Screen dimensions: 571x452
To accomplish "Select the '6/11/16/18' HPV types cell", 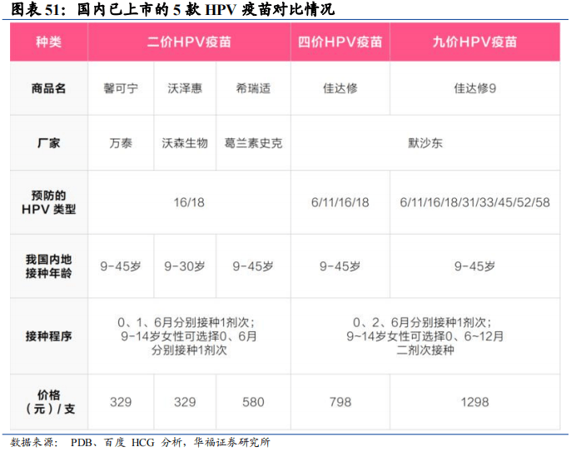I will (x=340, y=202).
